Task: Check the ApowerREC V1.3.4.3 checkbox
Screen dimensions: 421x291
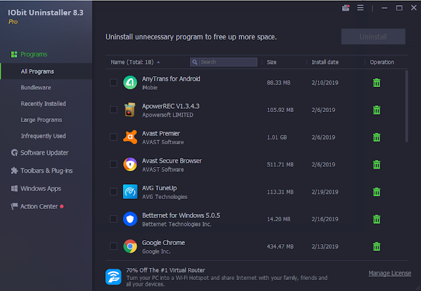Action: point(113,110)
